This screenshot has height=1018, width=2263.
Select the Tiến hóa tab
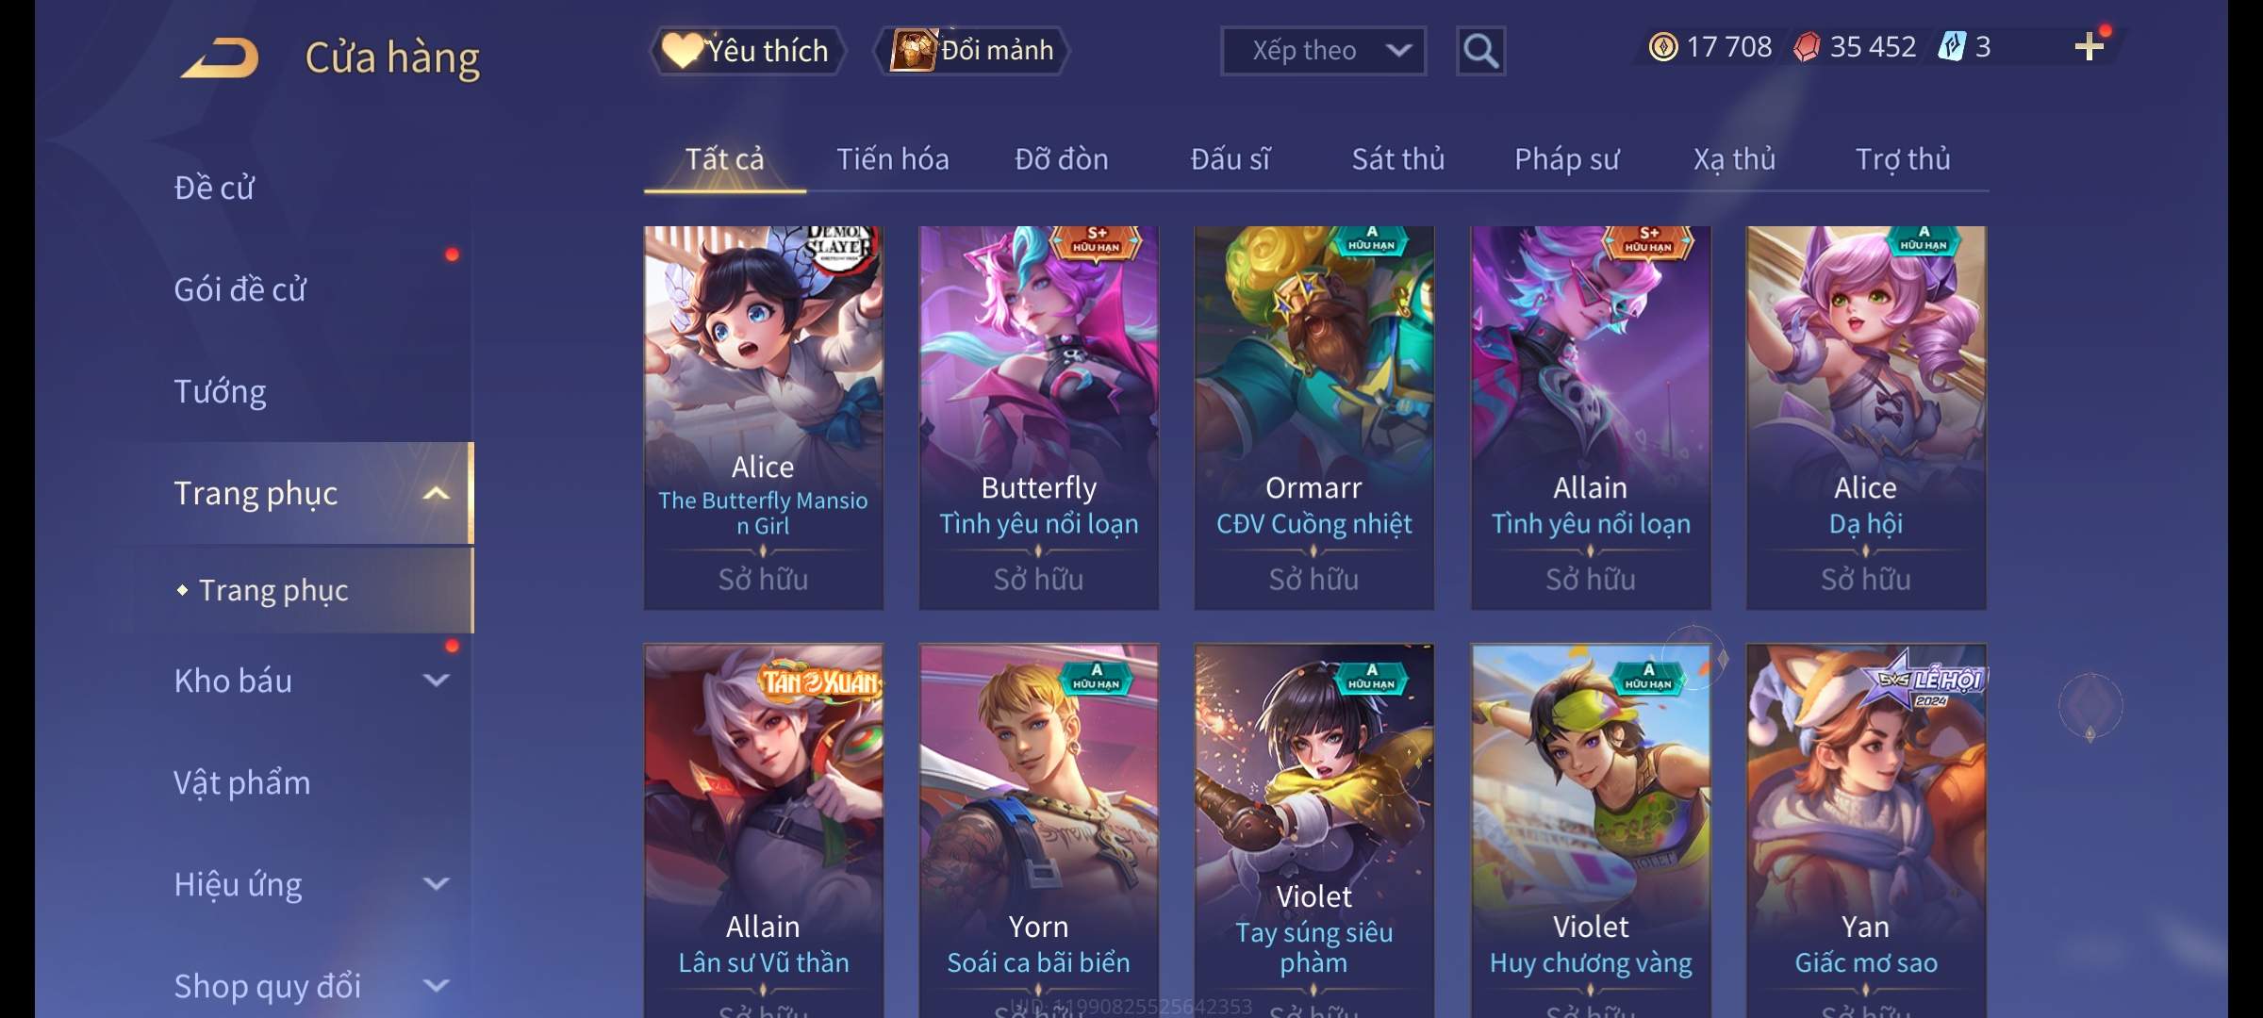(892, 158)
